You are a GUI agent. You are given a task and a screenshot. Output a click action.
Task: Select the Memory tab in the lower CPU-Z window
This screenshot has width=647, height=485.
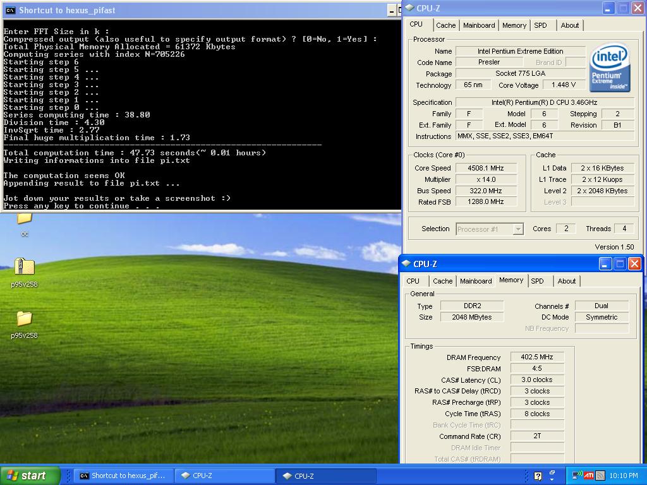coord(511,280)
